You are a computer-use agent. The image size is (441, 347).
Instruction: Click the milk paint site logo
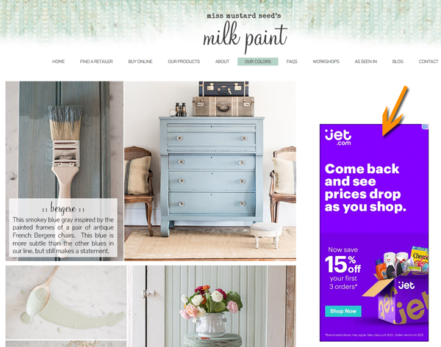pos(245,33)
